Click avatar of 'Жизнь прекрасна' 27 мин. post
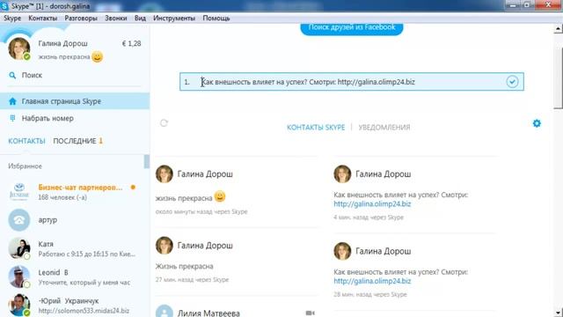This screenshot has width=563, height=317. (165, 246)
